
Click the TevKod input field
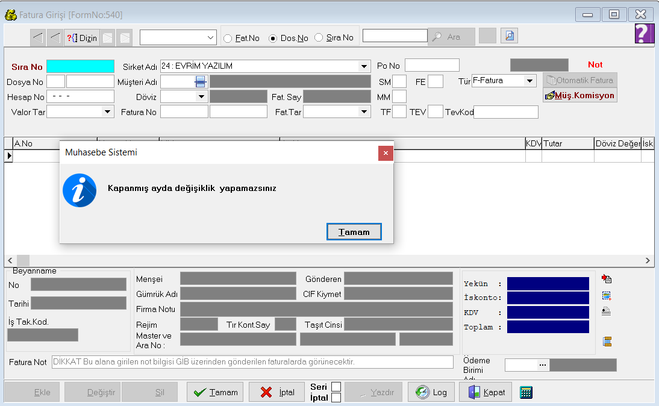point(506,112)
